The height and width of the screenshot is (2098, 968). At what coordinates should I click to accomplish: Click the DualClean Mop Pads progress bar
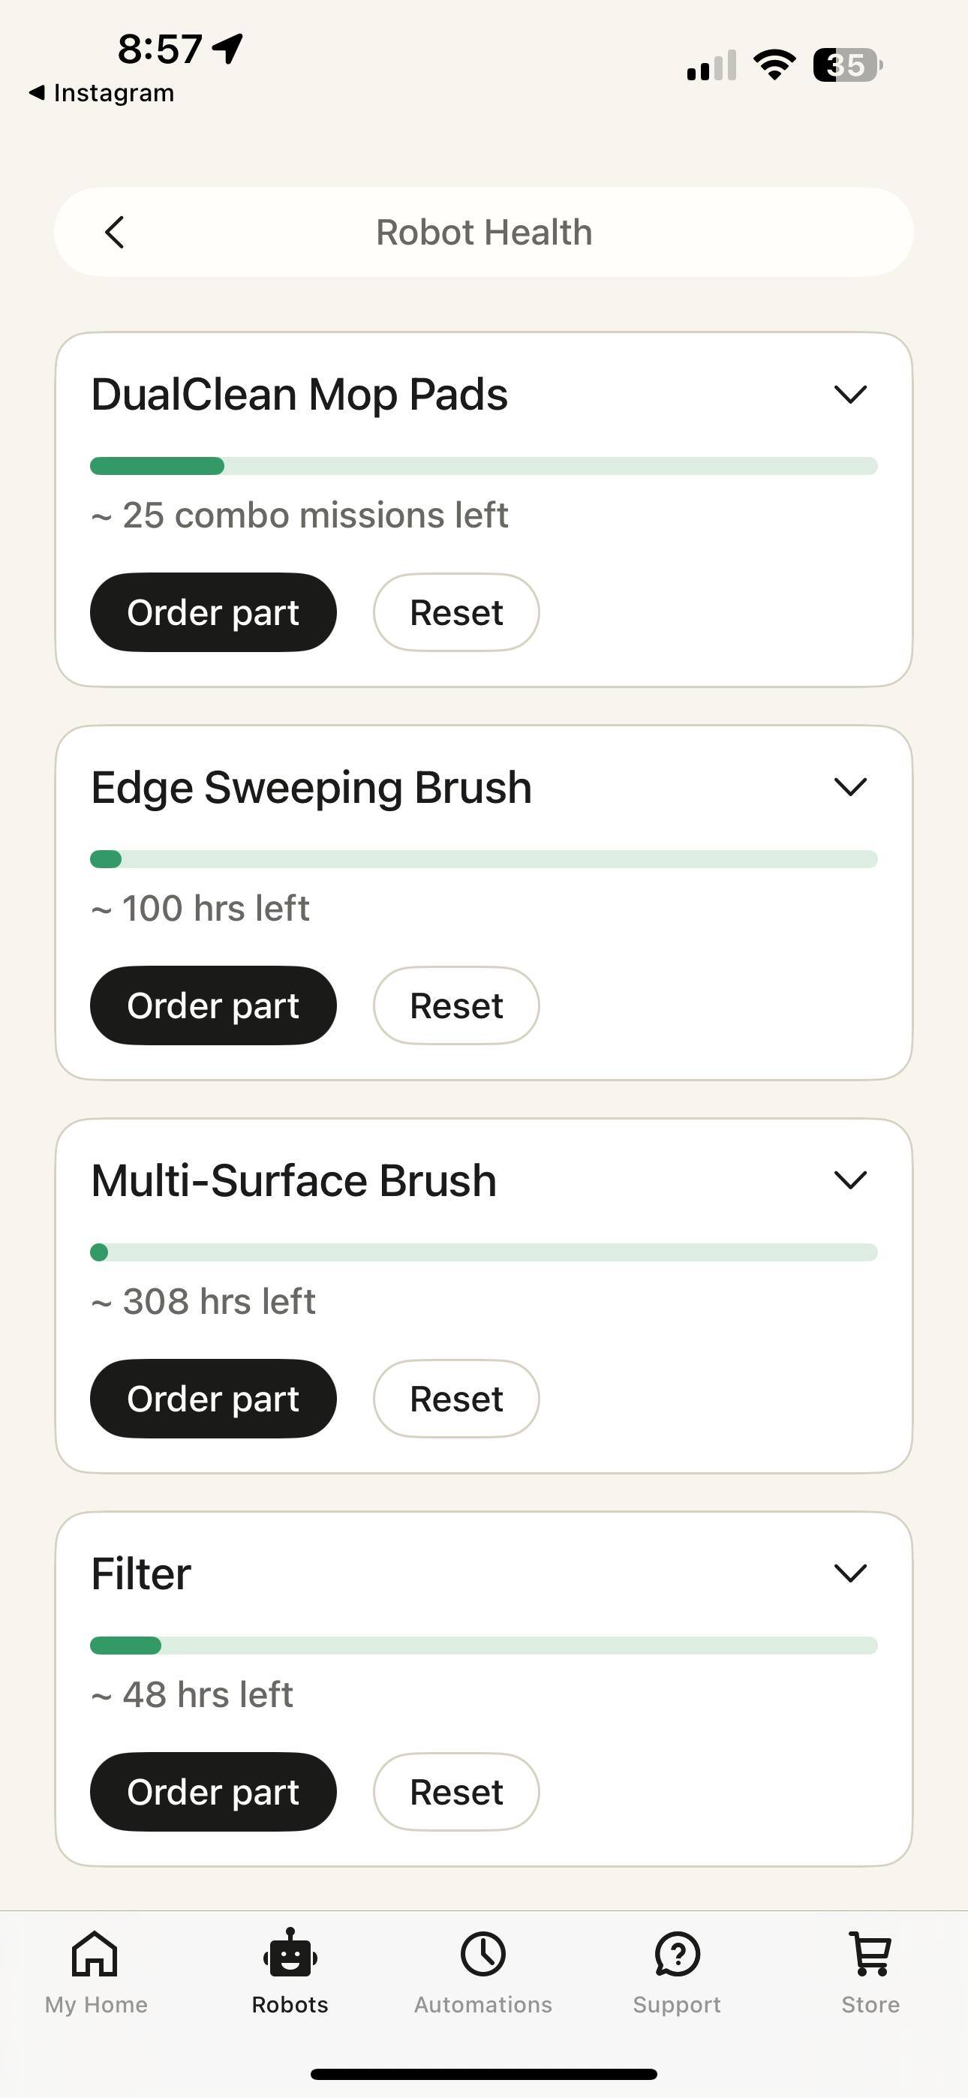(x=483, y=466)
